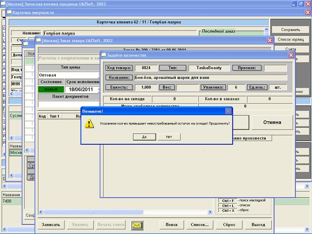312x234 pixels.
Task: Click the Название field with Бон-бон text
Action: tap(211, 78)
